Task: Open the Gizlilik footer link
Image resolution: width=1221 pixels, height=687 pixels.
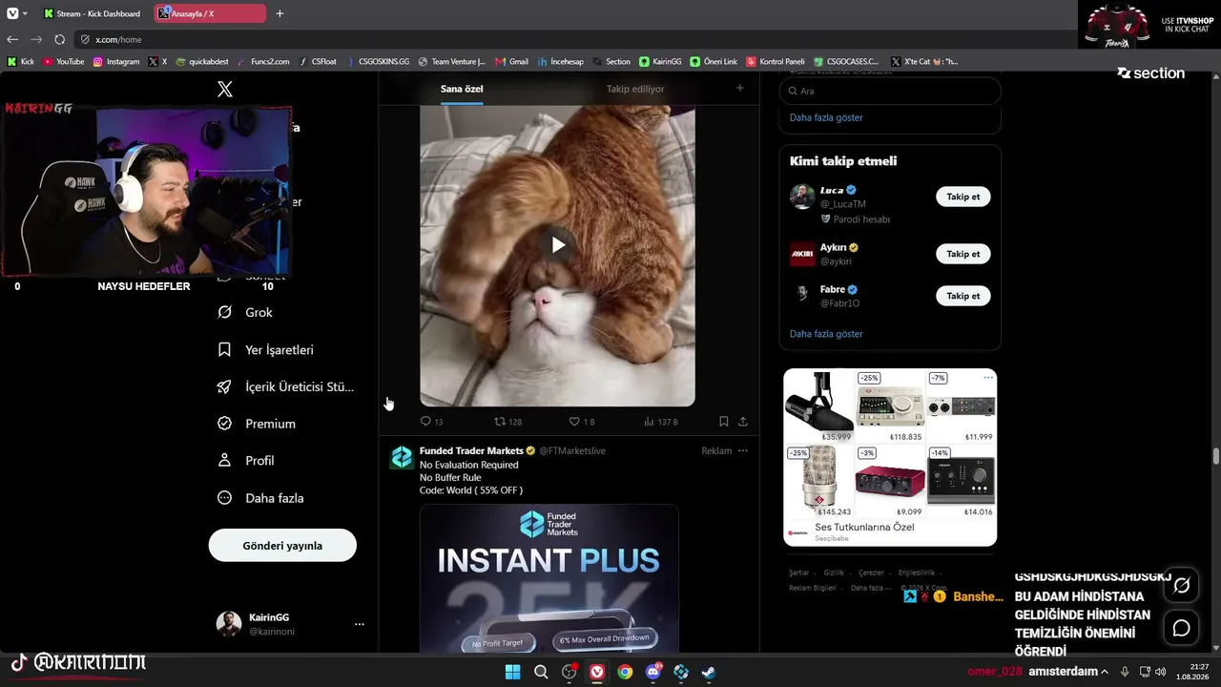Action: (834, 572)
